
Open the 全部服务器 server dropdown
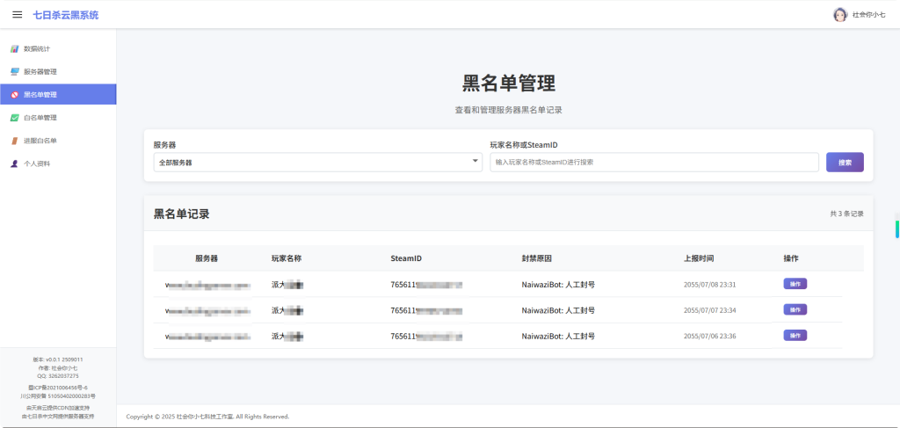point(317,163)
